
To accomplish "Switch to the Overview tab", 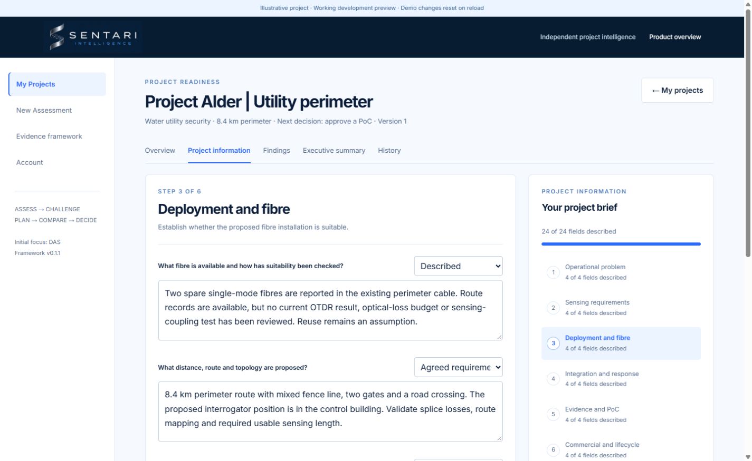I will (160, 151).
